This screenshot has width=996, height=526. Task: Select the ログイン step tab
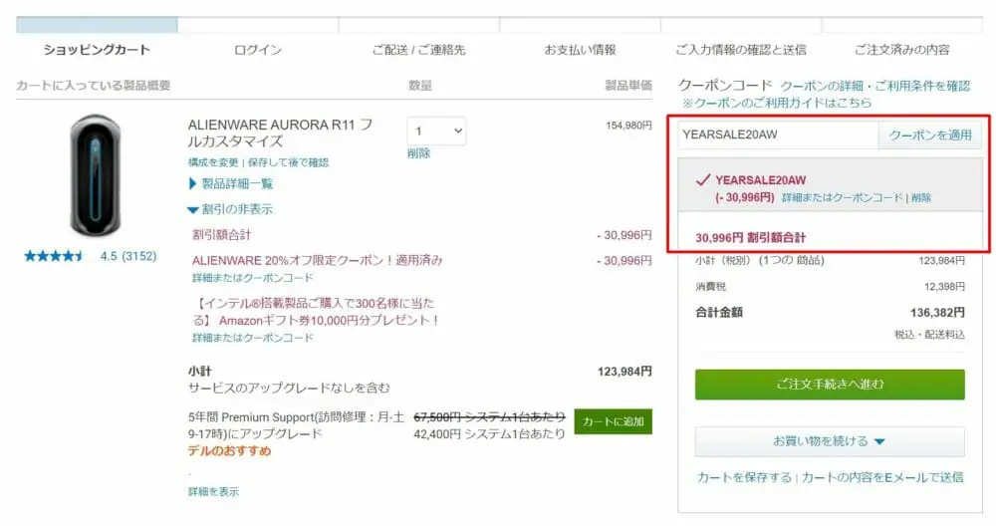(x=258, y=50)
